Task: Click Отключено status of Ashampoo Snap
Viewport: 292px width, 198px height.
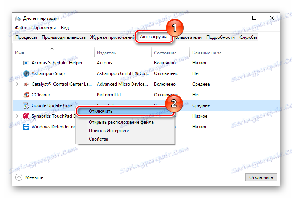Action: [x=166, y=73]
